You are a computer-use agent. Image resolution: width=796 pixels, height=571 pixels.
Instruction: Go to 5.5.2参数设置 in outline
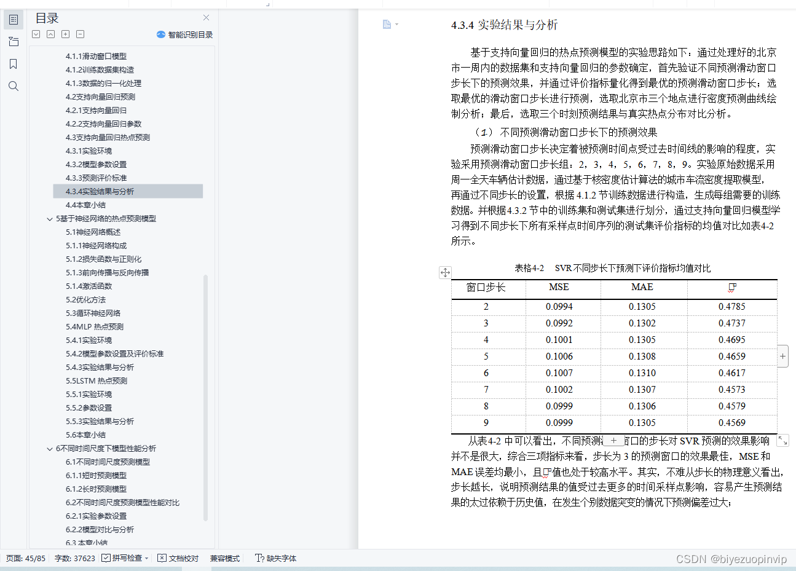tap(89, 408)
